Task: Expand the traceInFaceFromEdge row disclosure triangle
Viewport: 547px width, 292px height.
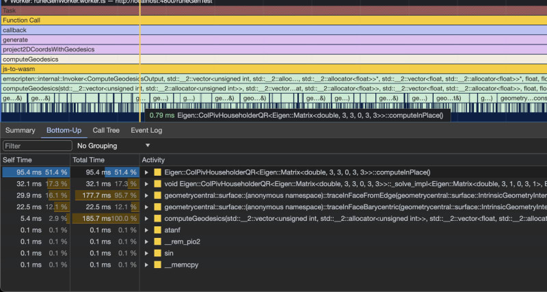Action: point(146,196)
